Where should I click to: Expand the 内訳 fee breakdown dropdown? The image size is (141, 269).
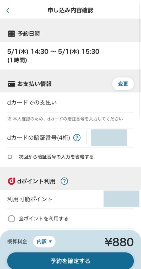click(44, 242)
